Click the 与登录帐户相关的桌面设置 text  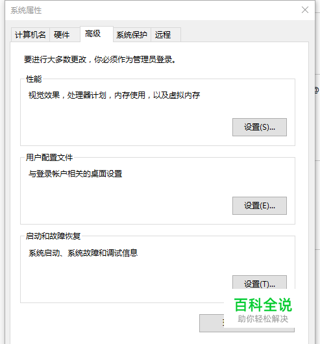click(x=75, y=174)
